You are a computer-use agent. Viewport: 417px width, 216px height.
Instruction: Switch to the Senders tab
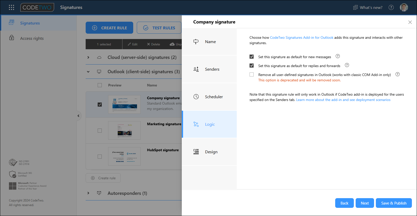209,69
